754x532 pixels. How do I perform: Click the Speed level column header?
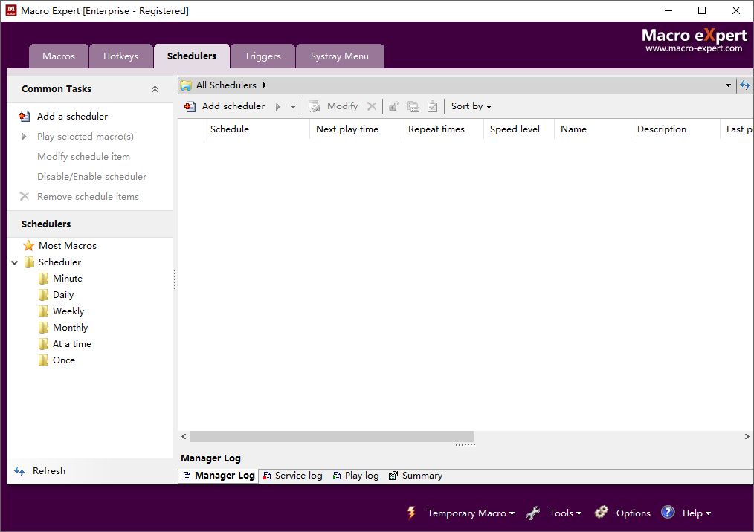519,129
